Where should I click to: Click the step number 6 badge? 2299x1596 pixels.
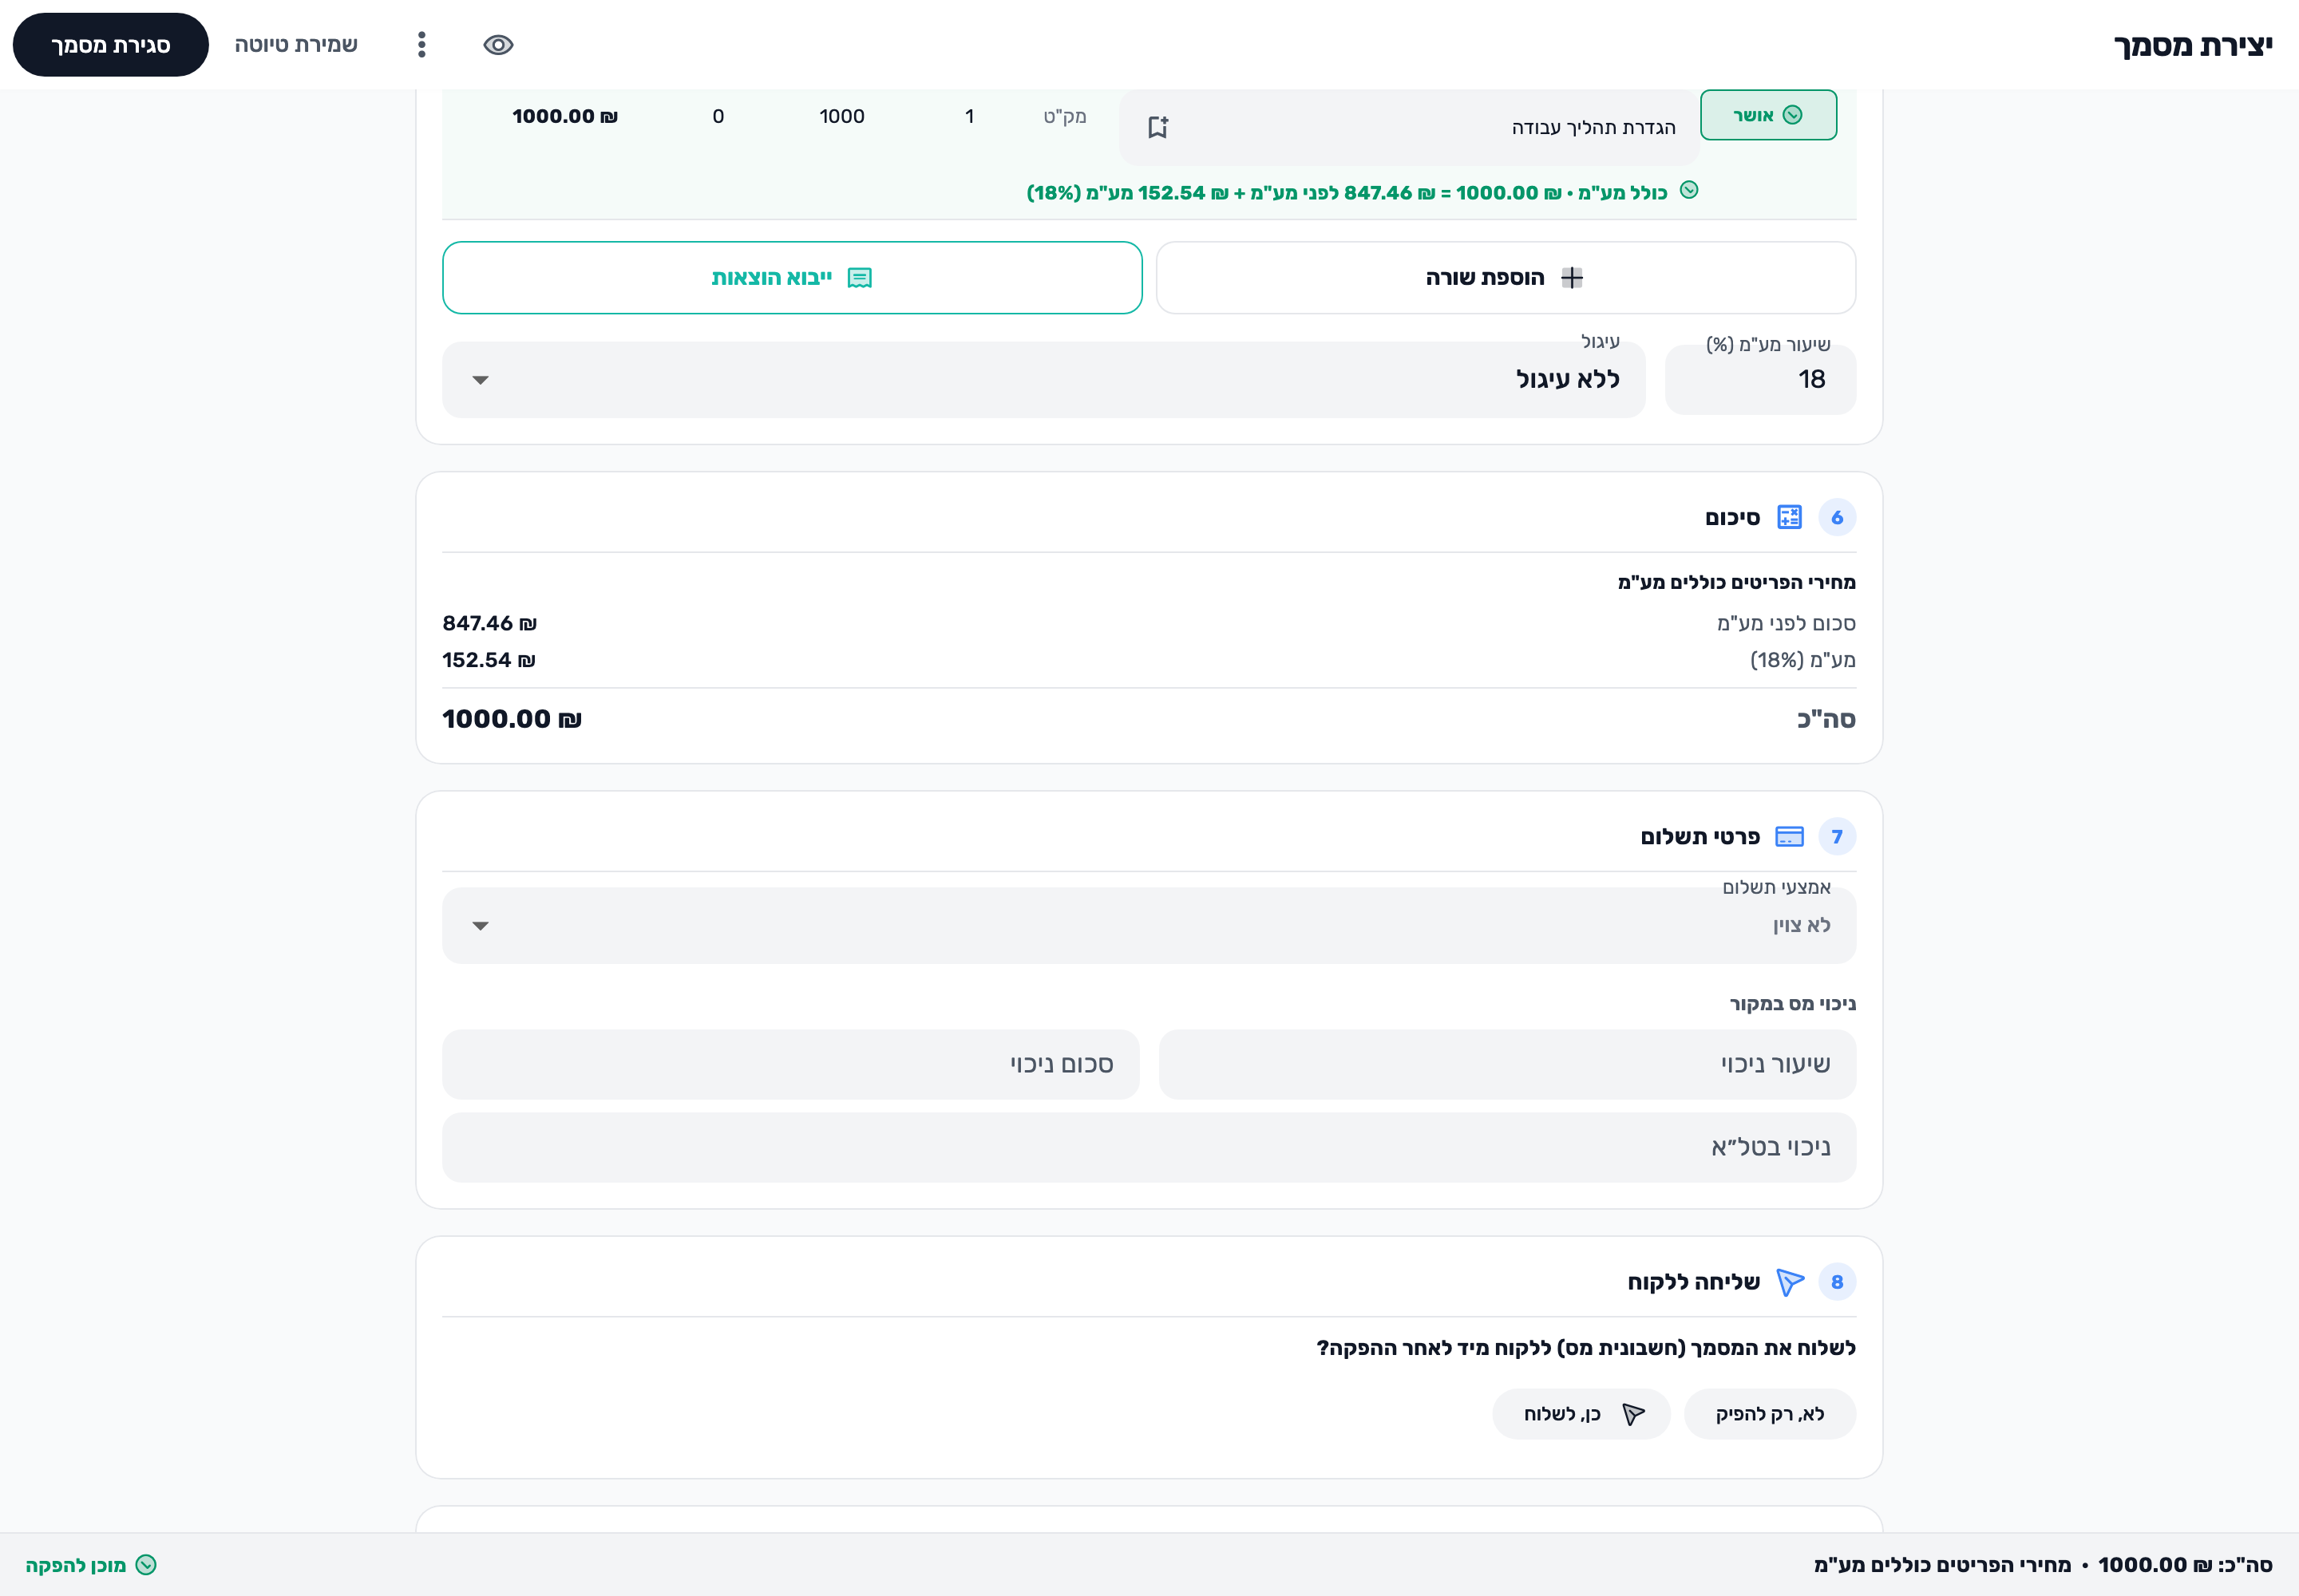pyautogui.click(x=1837, y=517)
